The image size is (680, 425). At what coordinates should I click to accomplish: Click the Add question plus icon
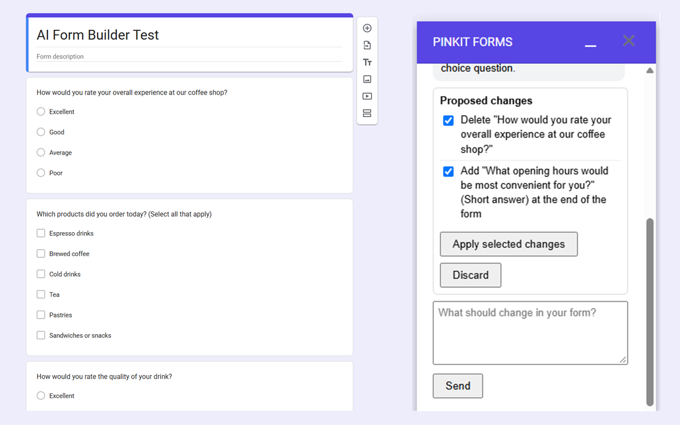367,28
